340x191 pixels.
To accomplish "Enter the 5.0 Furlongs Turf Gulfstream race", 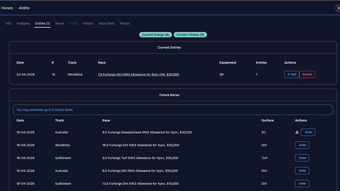I will [302, 158].
